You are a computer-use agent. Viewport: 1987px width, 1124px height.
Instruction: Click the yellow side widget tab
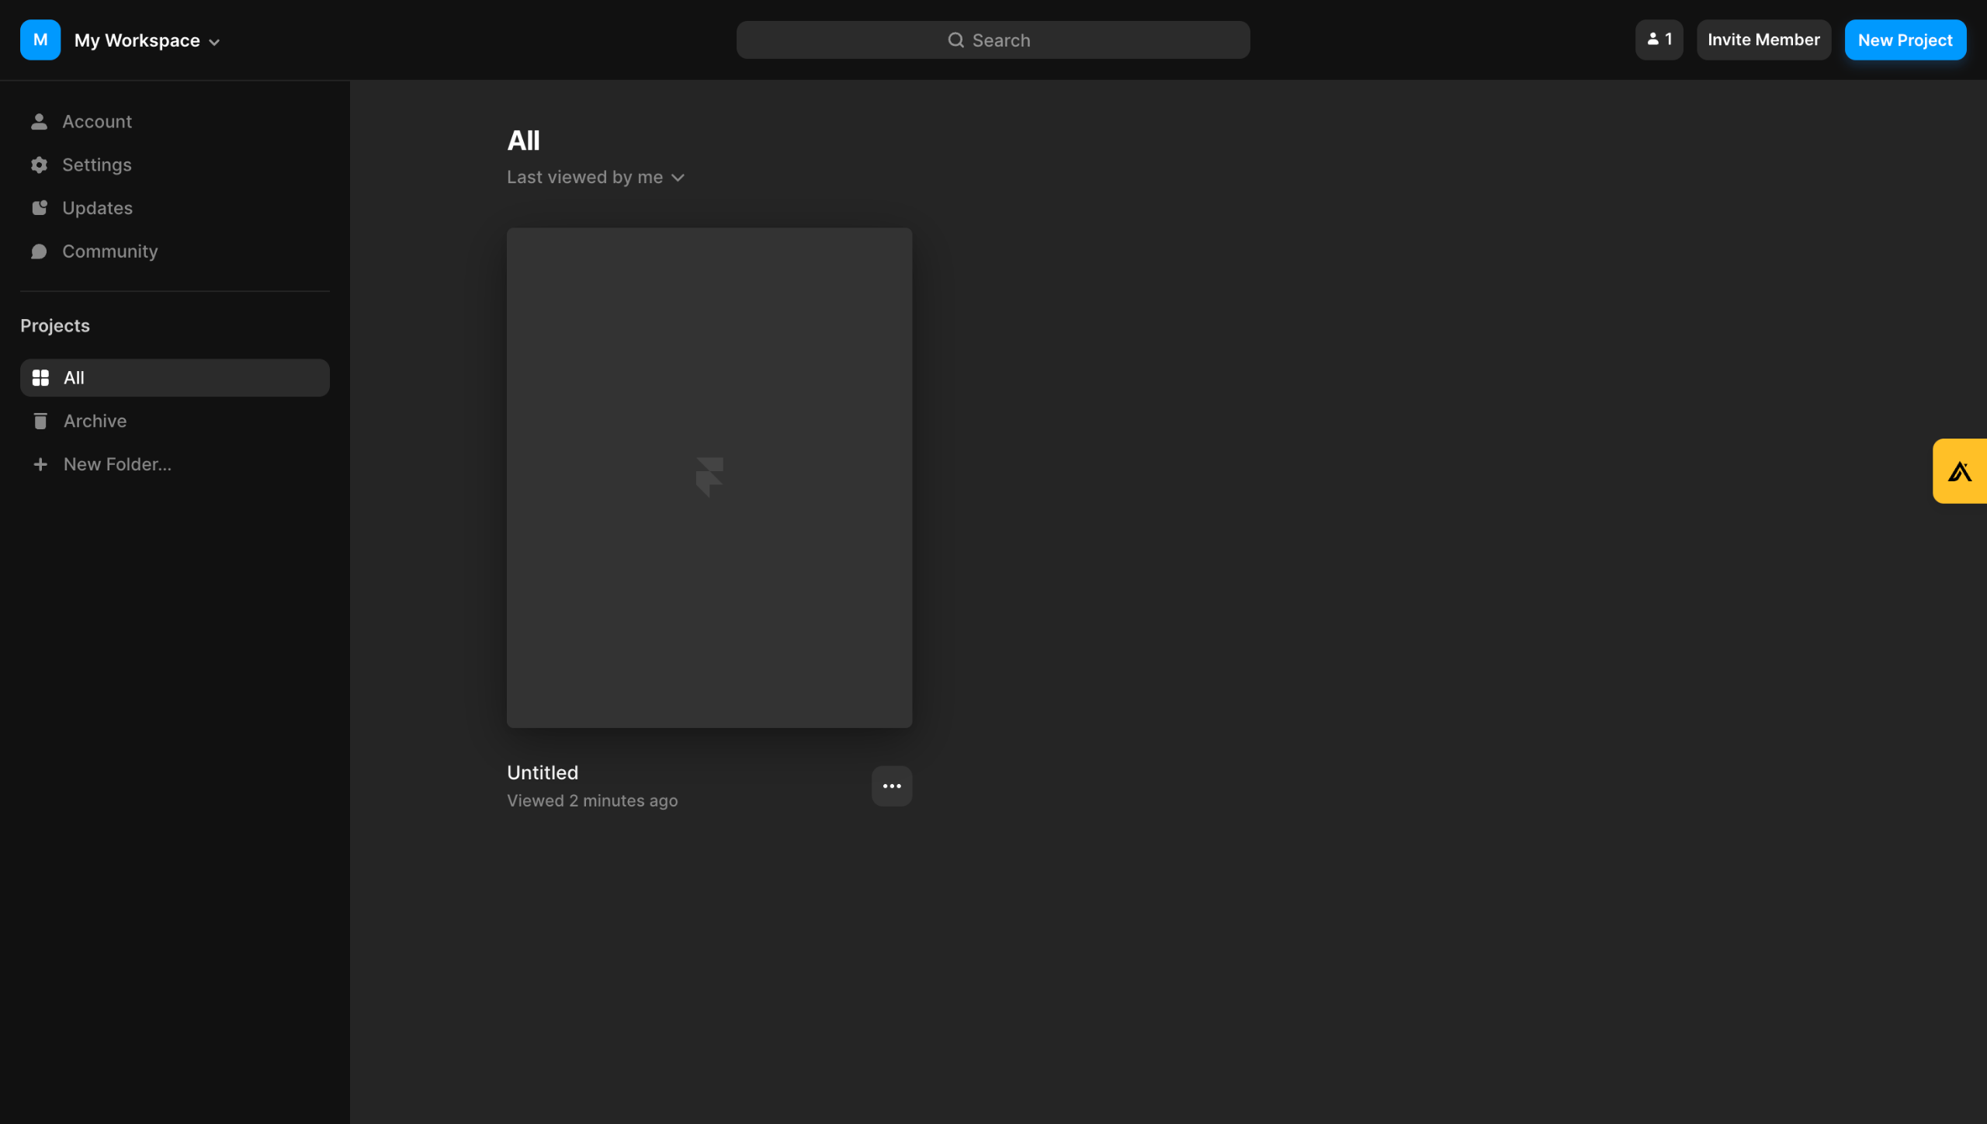coord(1959,471)
